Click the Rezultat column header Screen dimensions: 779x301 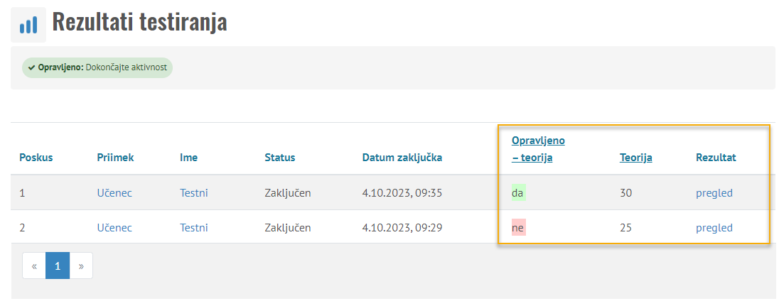pos(716,158)
